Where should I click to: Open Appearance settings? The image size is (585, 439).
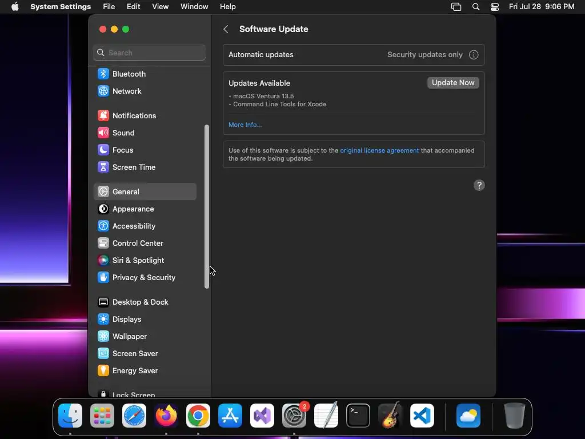coord(145,209)
